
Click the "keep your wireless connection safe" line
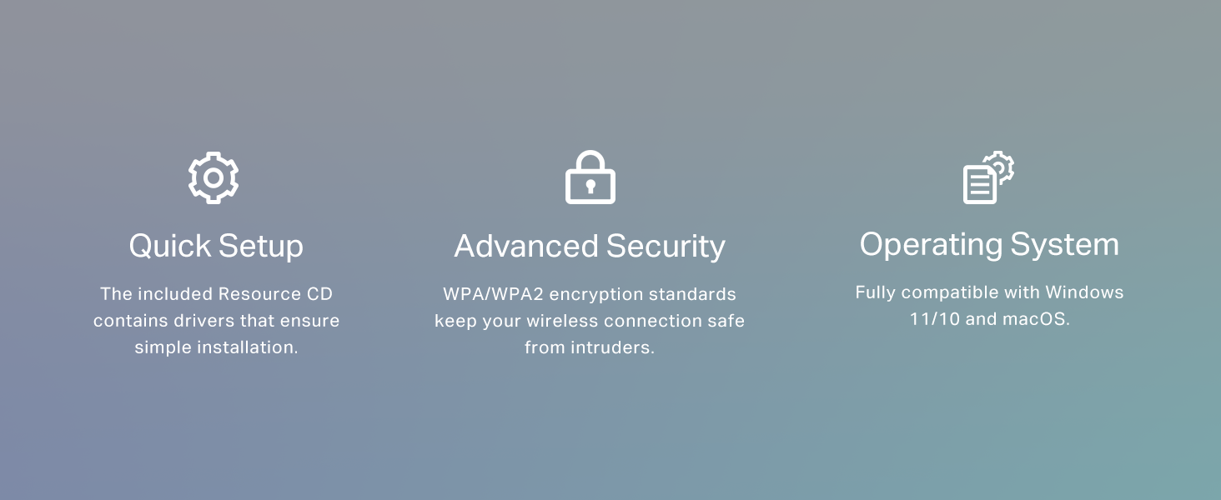(x=590, y=321)
